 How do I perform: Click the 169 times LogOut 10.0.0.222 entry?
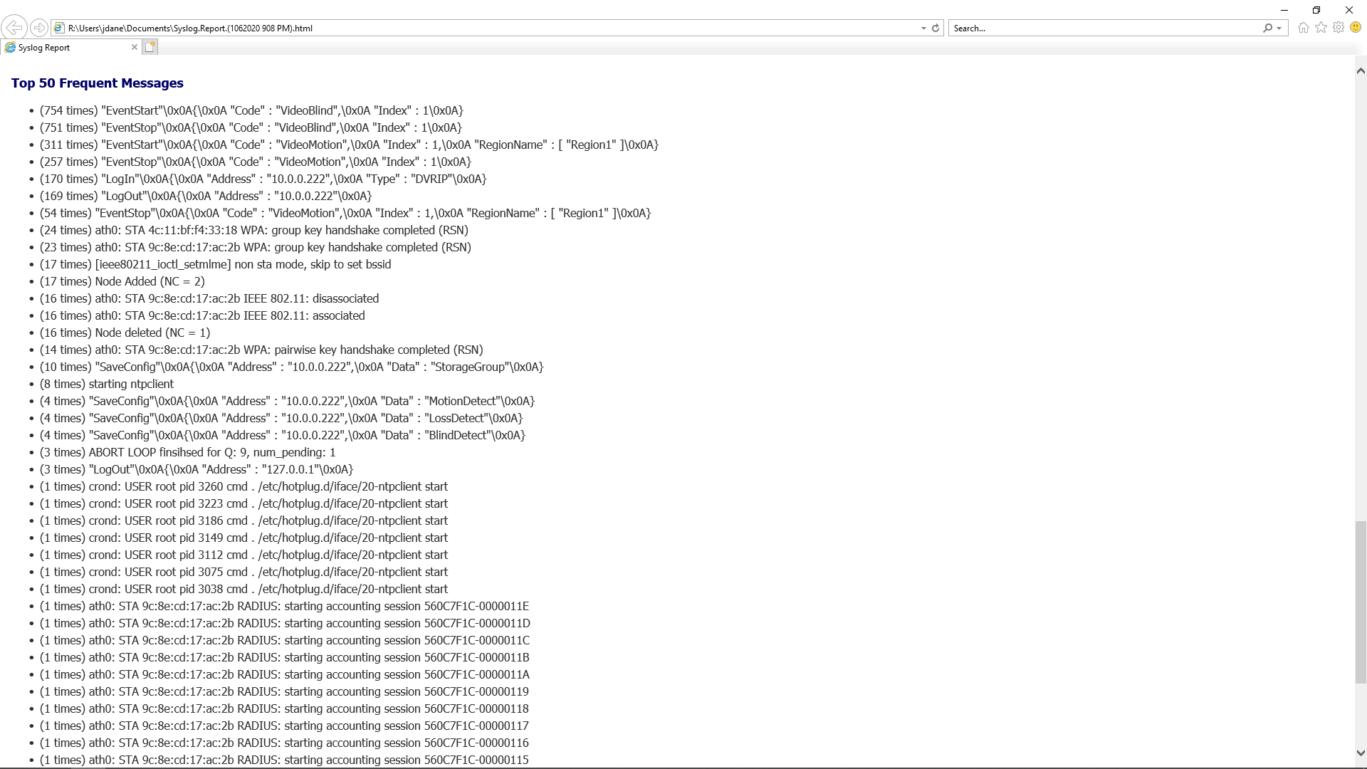point(206,197)
